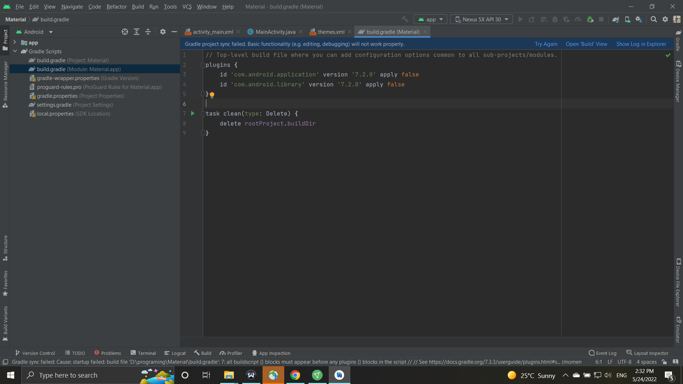Fold the plugins block in the gutter
Screen dimensions: 683x384
pos(203,65)
